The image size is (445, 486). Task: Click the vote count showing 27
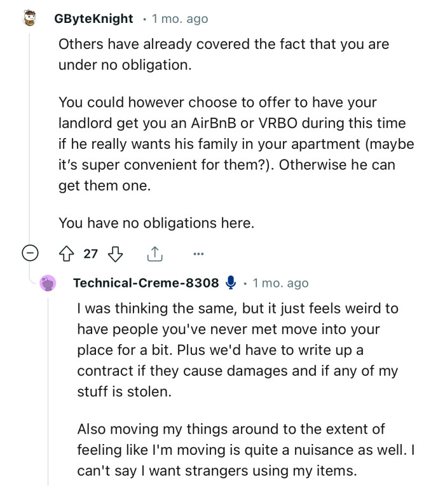point(91,254)
